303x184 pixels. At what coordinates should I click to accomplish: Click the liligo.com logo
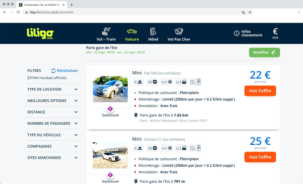[40, 34]
